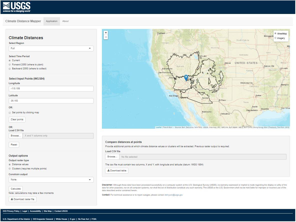Enable Set points by clicking map

click(x=10, y=112)
